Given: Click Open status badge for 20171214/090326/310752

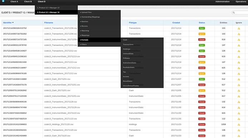Looking at the screenshot, I should point(202,28).
